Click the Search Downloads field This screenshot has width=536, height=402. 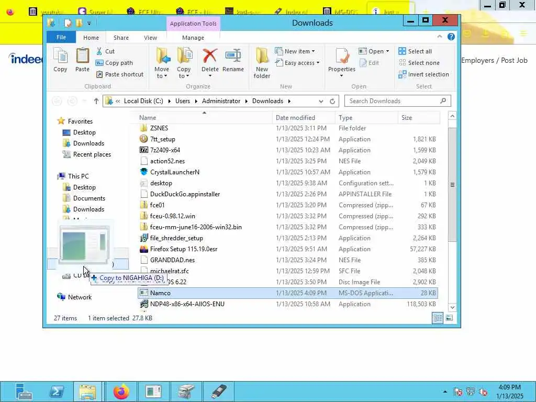click(398, 101)
